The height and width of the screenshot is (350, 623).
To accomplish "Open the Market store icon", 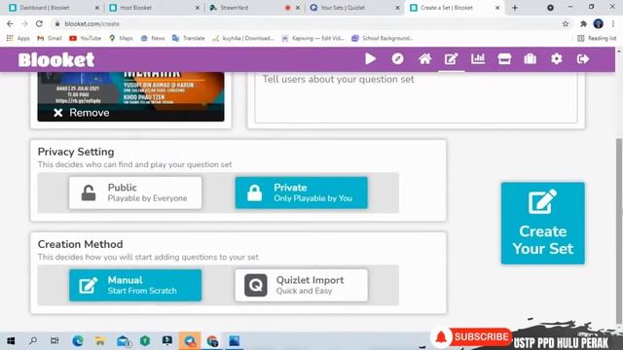I will point(504,59).
